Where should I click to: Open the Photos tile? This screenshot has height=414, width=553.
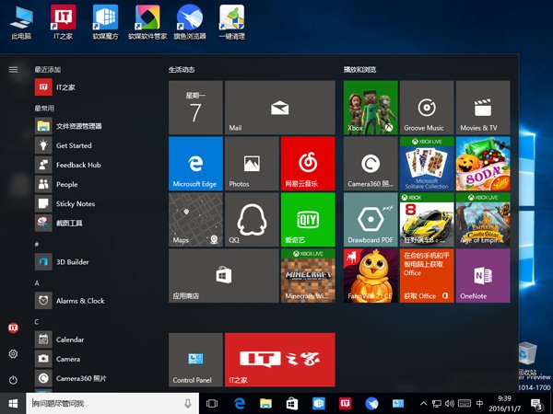click(x=252, y=164)
